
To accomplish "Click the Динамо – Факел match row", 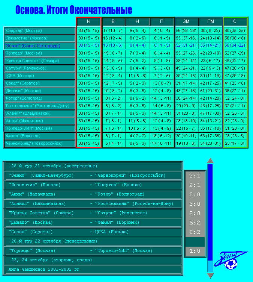I will pos(93,223).
